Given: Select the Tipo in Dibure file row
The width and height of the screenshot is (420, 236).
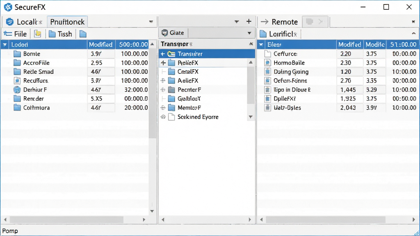Looking at the screenshot, I should coord(338,90).
